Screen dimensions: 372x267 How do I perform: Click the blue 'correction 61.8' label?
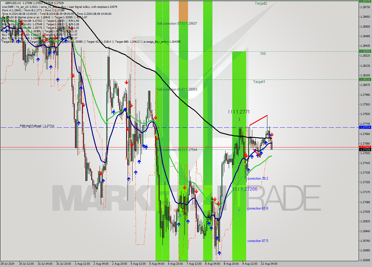click(258, 208)
